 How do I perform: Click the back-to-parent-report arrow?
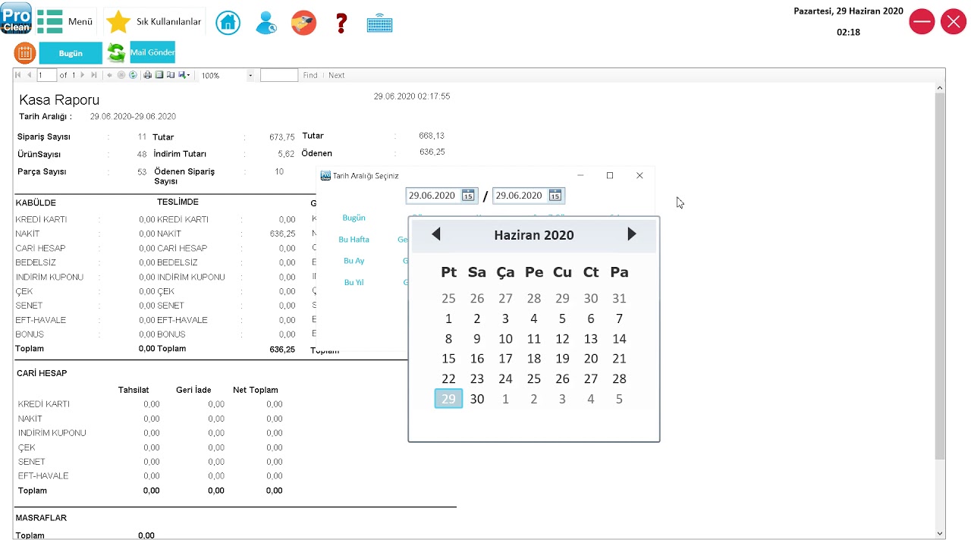point(110,75)
